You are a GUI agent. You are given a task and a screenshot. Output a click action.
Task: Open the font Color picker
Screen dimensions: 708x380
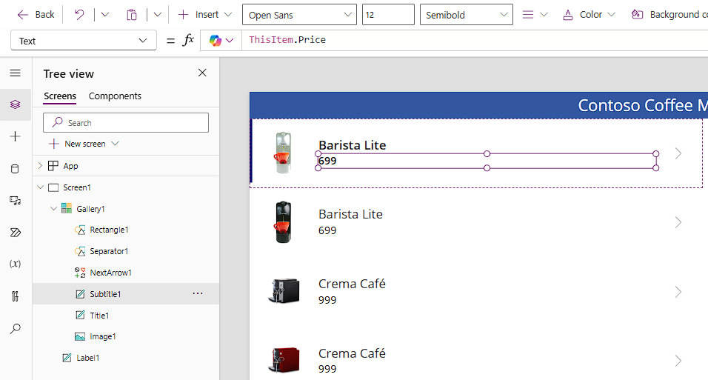589,15
